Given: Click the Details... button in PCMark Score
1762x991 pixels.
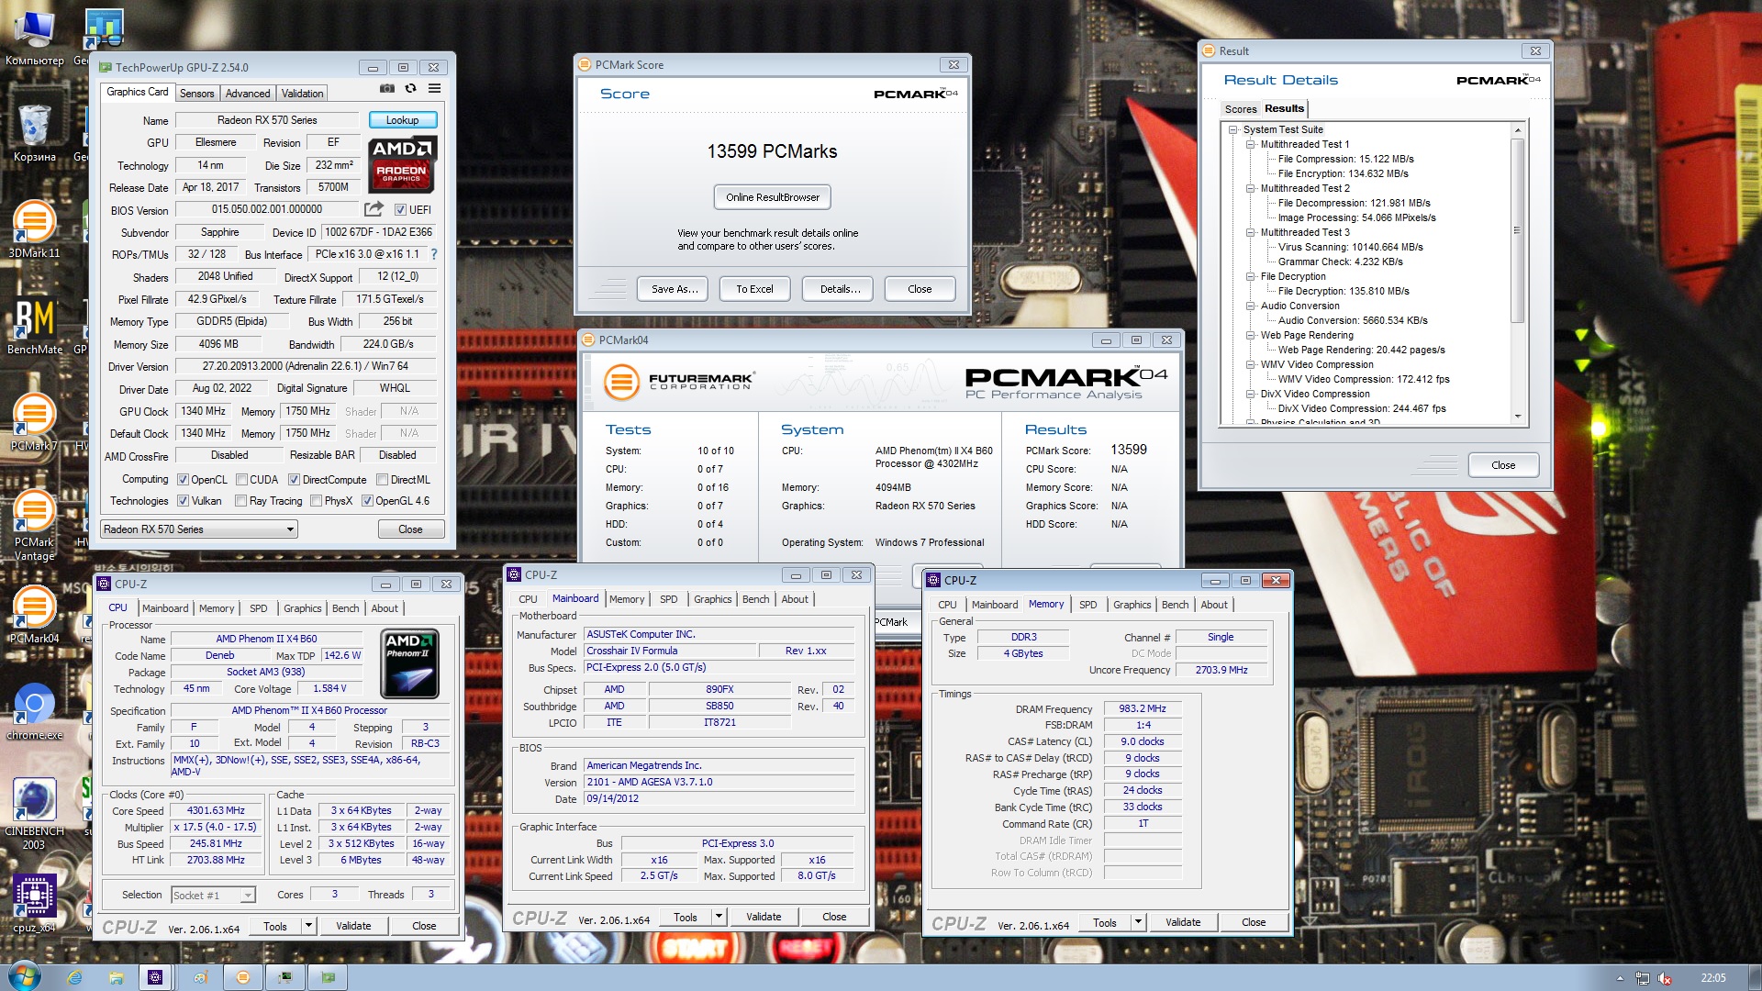Looking at the screenshot, I should click(x=840, y=289).
